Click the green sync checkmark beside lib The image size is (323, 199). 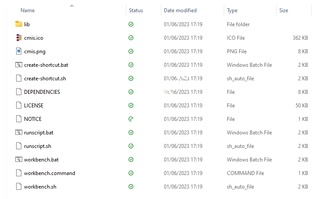point(131,24)
